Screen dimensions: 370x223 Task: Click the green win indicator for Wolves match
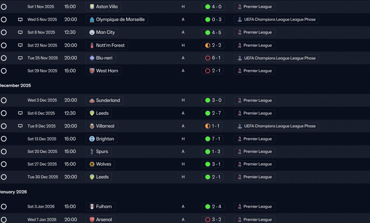click(x=208, y=164)
